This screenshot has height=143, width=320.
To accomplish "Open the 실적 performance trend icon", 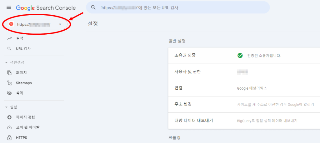I will pyautogui.click(x=9, y=38).
